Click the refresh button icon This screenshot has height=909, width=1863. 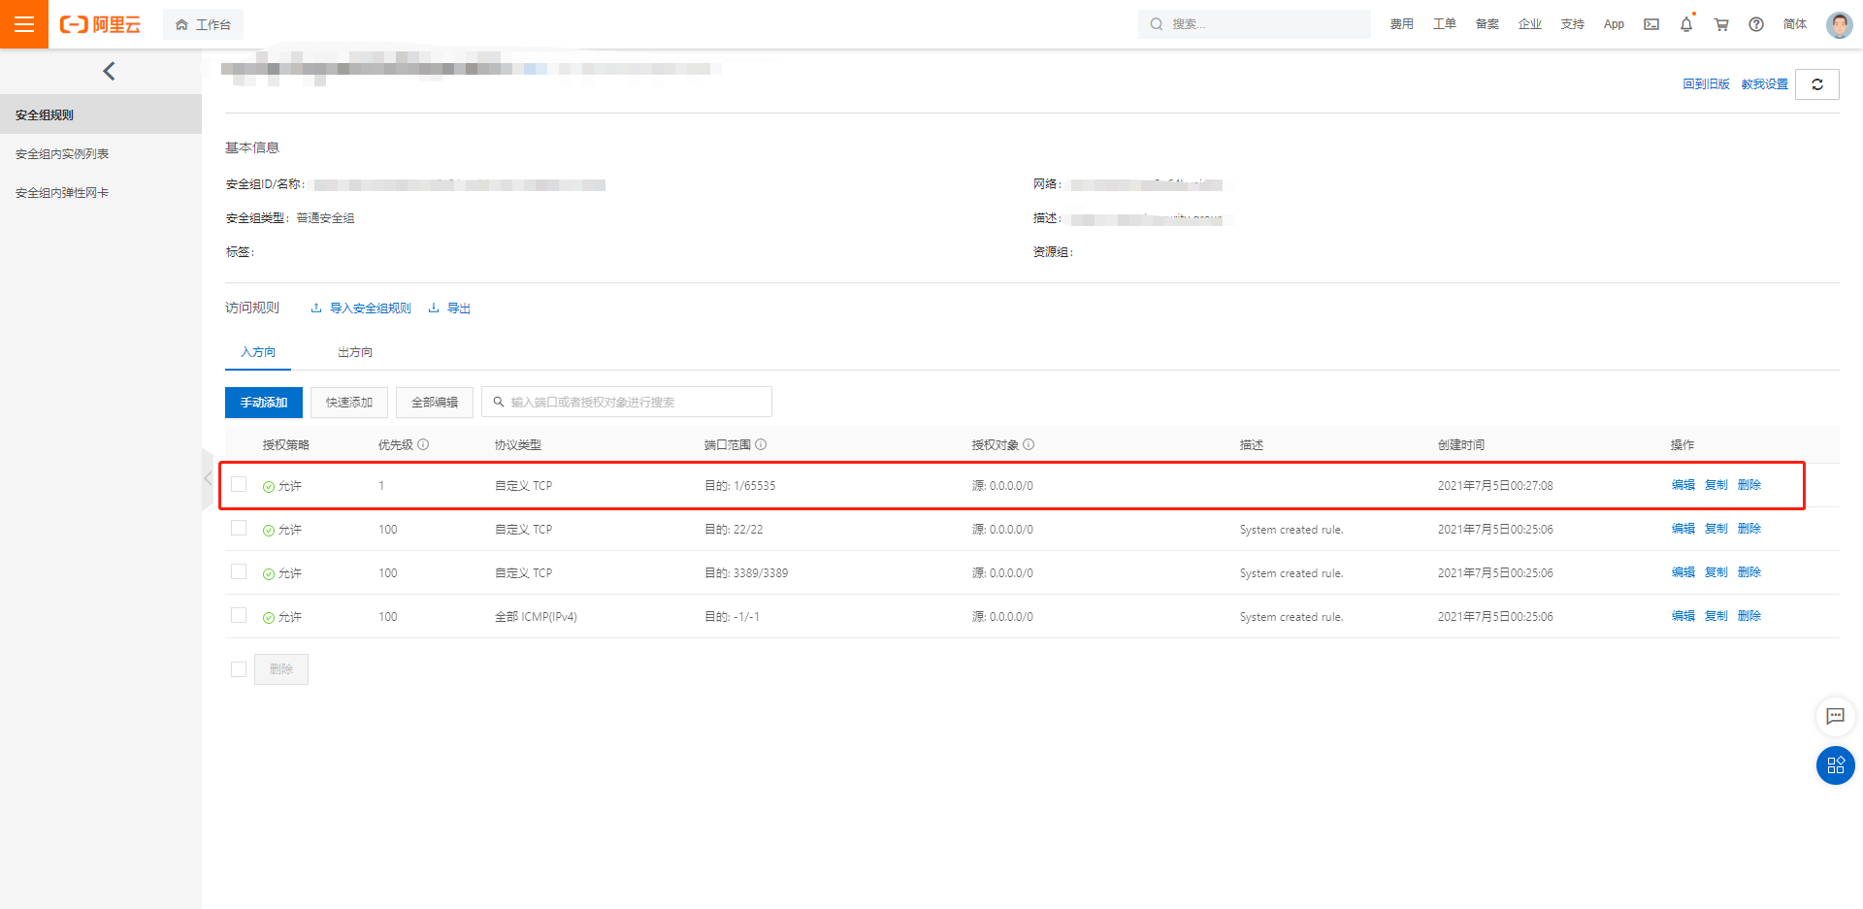1817,84
